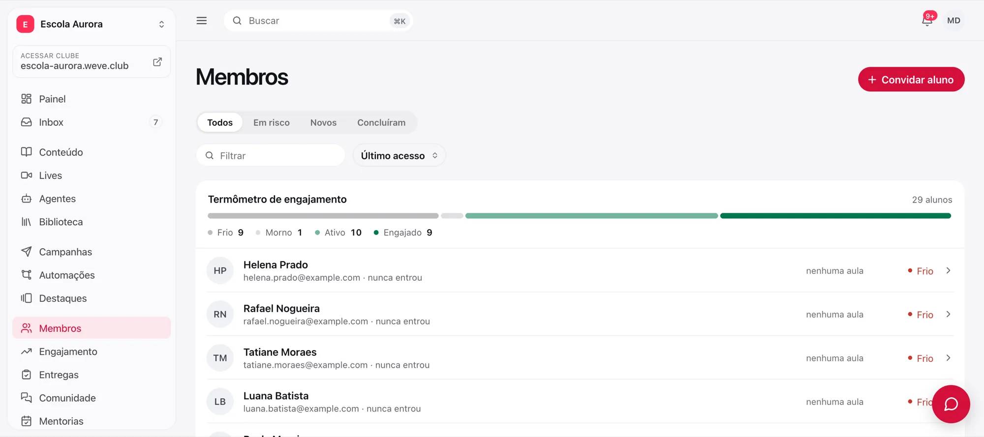Open Biblioteca section

point(92,222)
